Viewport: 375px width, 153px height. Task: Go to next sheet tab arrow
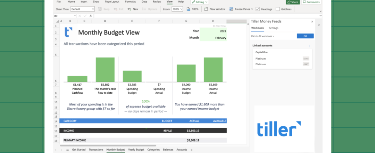click(62, 150)
